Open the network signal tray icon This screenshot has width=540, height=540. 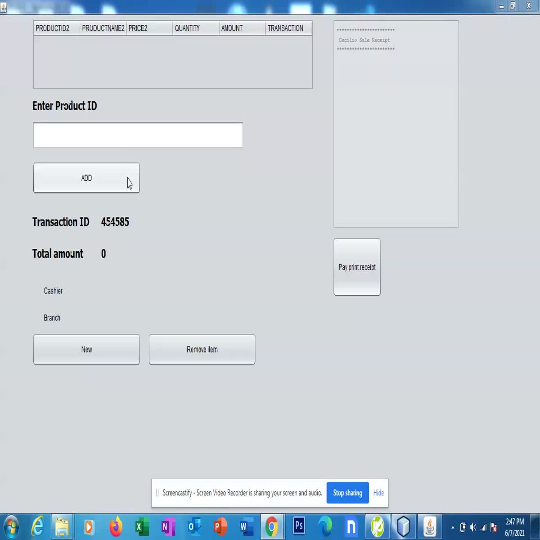coord(483,527)
